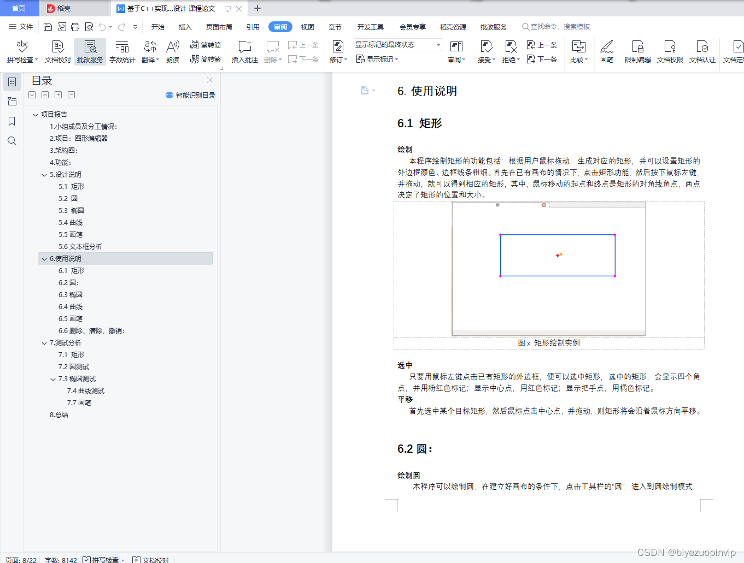Switch to the 页面布局 tab
The height and width of the screenshot is (563, 744).
[x=219, y=27]
